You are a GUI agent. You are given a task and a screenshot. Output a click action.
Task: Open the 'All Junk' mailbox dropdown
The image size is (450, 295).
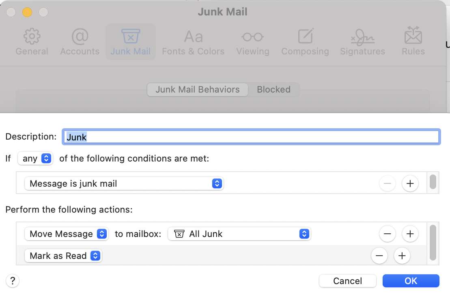[x=239, y=234]
